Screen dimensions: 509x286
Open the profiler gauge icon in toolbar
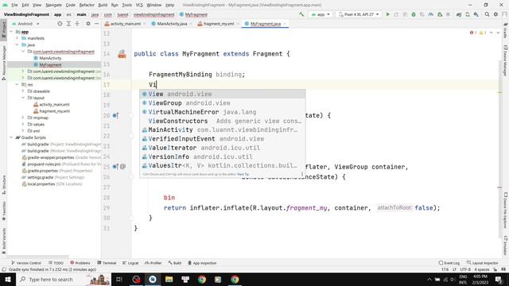tap(431, 14)
